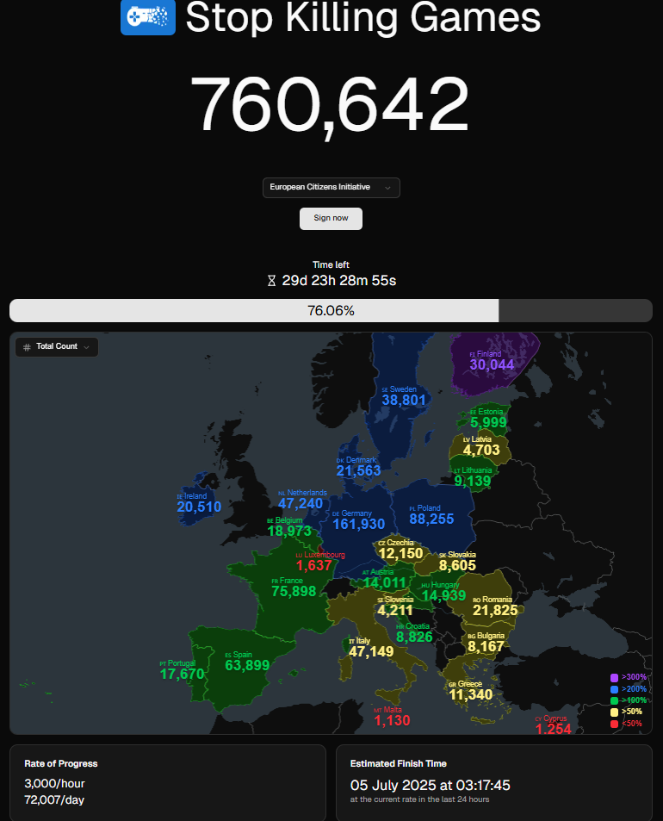Select Cyprus 1,254 on the map
Screen dimensions: 663x821
click(553, 725)
